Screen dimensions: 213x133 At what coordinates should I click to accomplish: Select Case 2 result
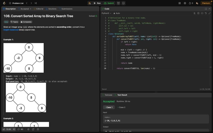pyautogui.click(x=121, y=107)
